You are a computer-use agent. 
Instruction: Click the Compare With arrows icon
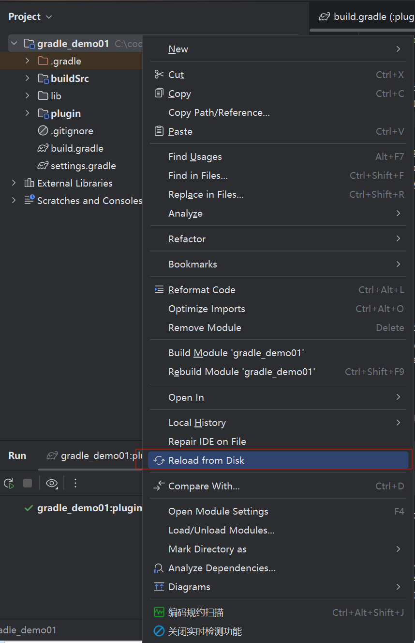159,486
